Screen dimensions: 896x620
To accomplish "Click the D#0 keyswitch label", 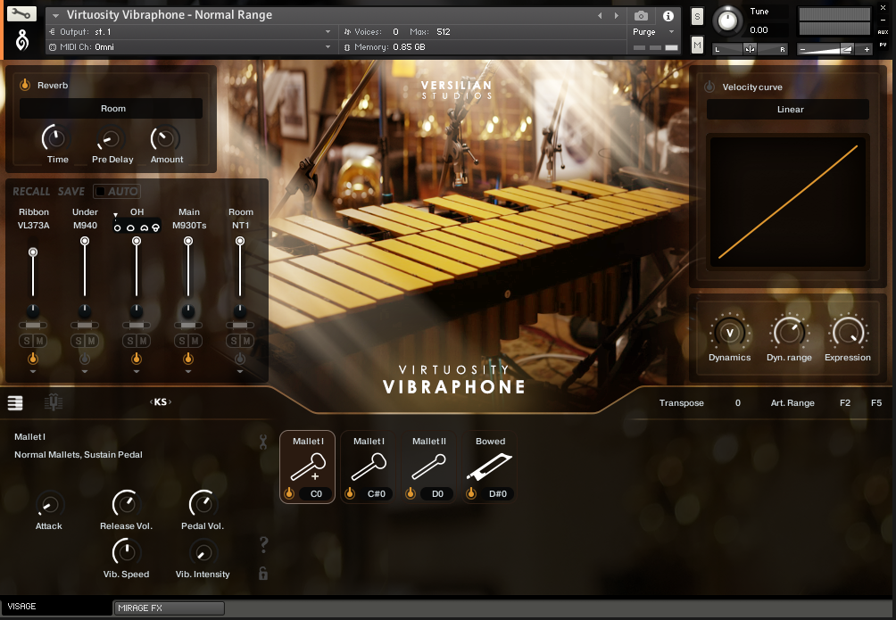I will pyautogui.click(x=498, y=493).
